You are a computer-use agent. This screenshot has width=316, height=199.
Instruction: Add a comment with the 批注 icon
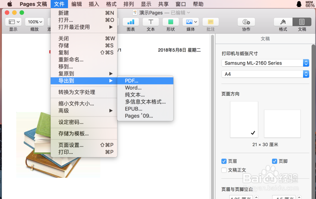(210, 22)
